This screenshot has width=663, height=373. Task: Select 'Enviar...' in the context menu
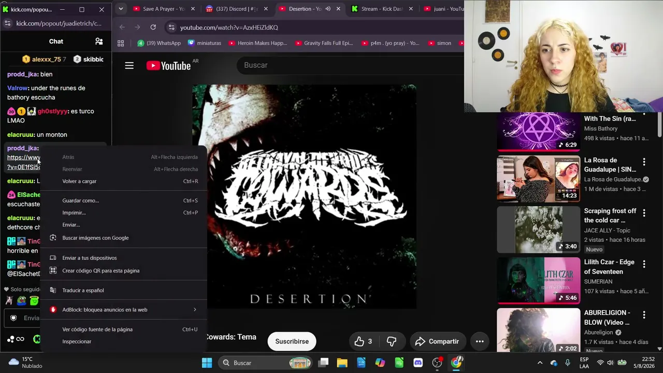coord(124,225)
